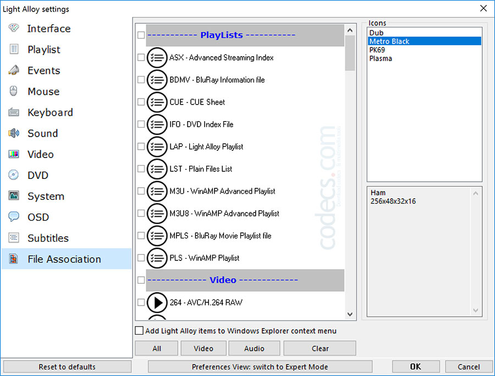The width and height of the screenshot is (495, 376).
Task: Enable Add Light Alloy items to context menu
Action: point(139,330)
